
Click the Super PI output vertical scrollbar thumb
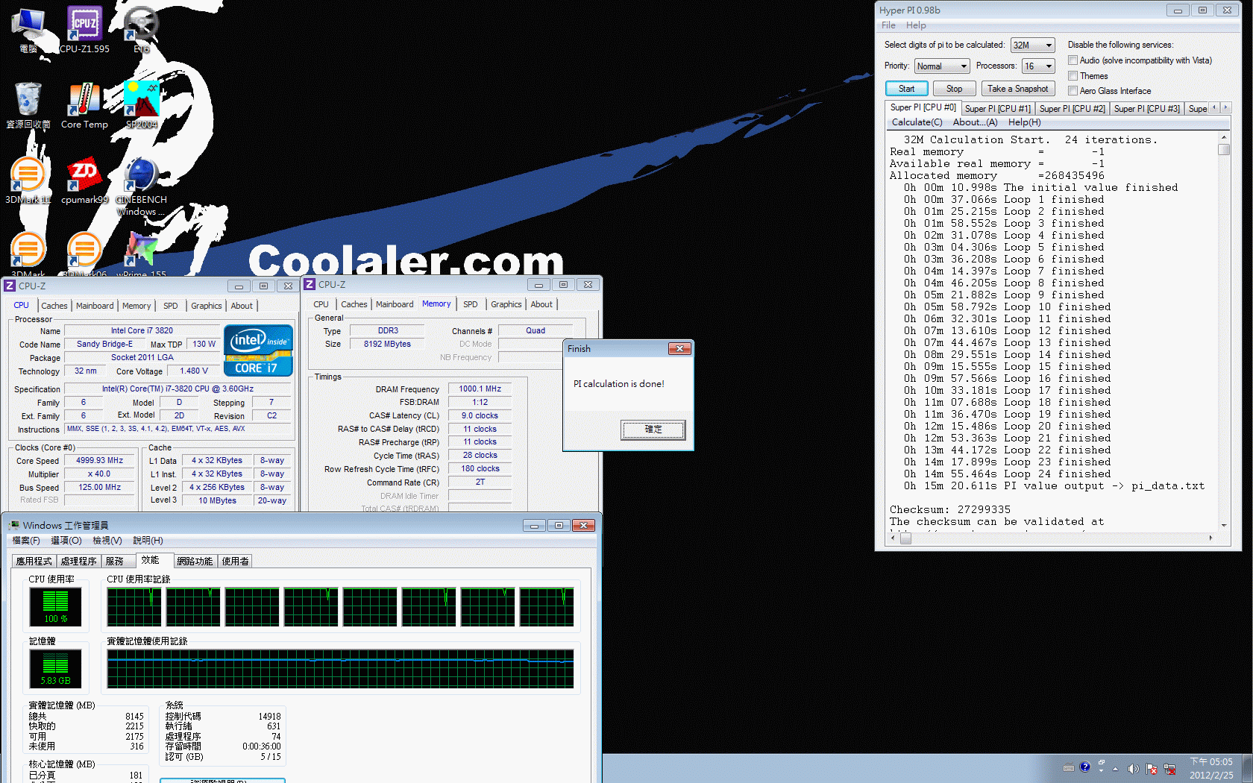[1224, 149]
